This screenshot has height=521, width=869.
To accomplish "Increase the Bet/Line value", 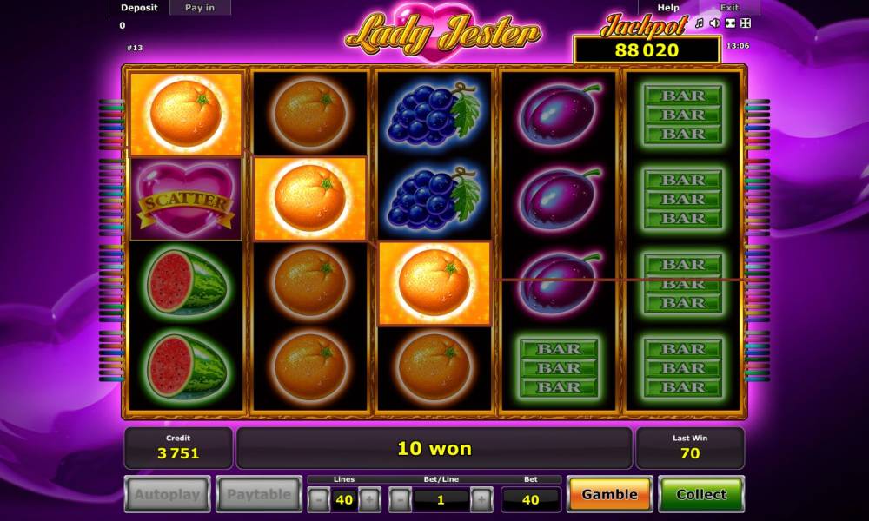I will pos(481,499).
